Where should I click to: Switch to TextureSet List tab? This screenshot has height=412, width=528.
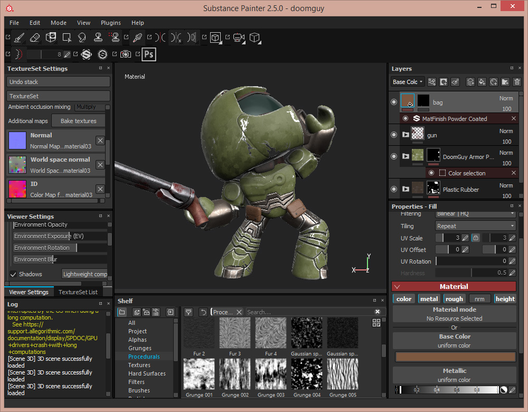[x=78, y=292]
